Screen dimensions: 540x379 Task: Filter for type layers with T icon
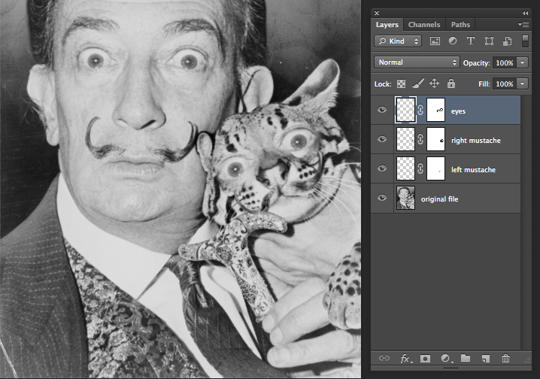coord(471,41)
